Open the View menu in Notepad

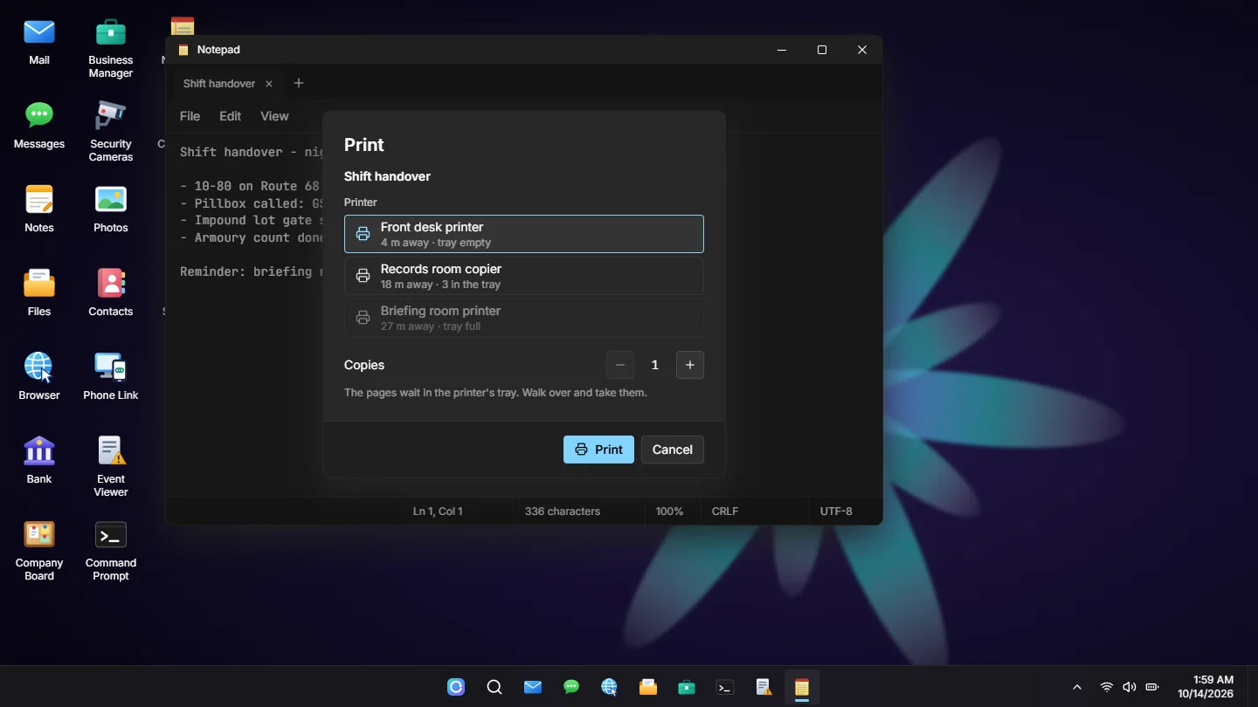click(274, 116)
